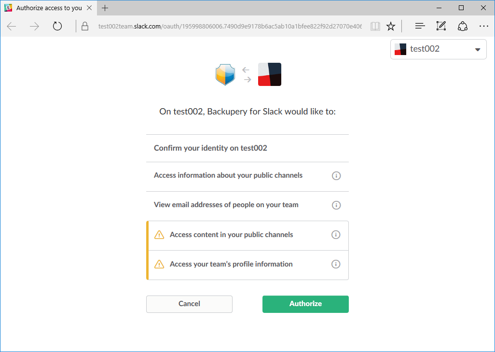The width and height of the screenshot is (495, 352).
Task: Show info for public channels content access
Action: 336,235
